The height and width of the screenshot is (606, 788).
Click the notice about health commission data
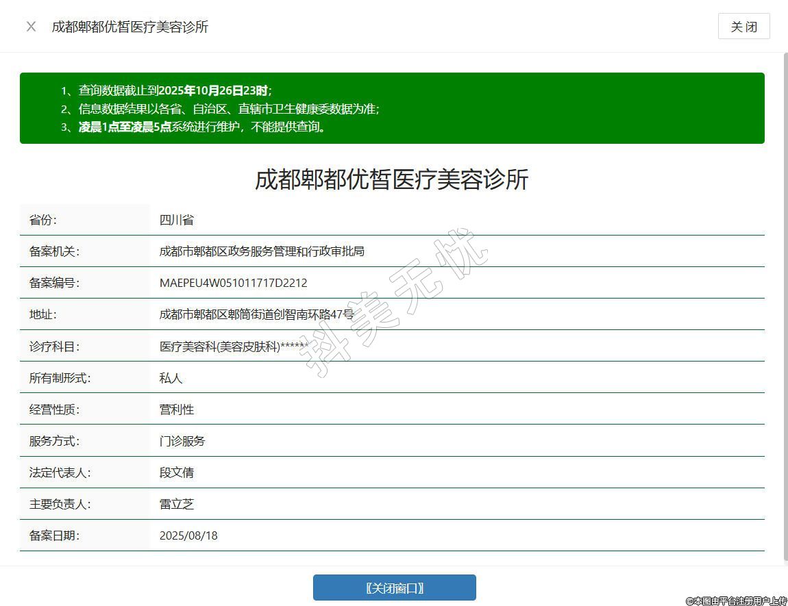click(229, 109)
